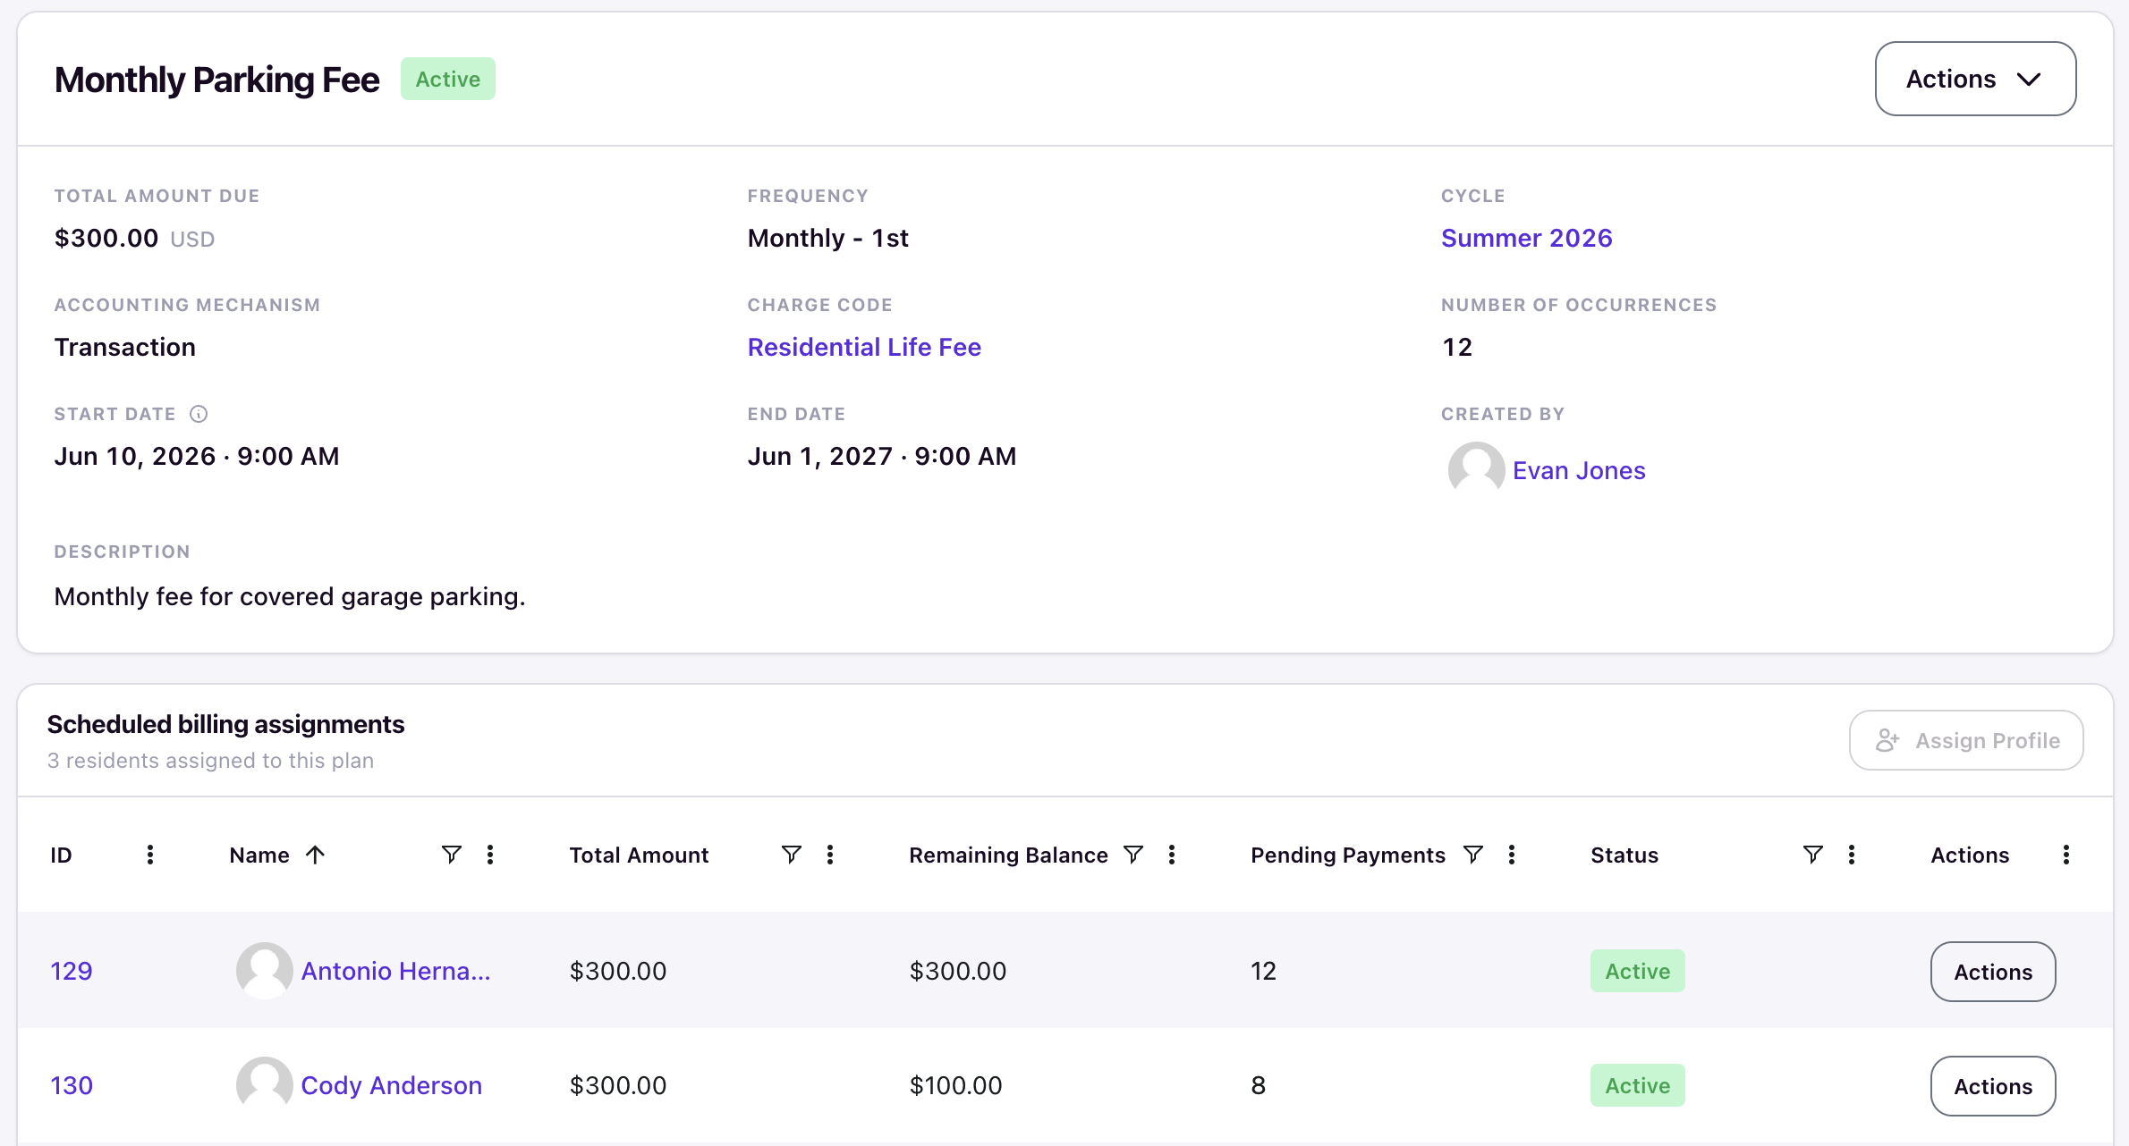Filter the Total Amount column
The width and height of the screenshot is (2129, 1146).
pyautogui.click(x=792, y=855)
